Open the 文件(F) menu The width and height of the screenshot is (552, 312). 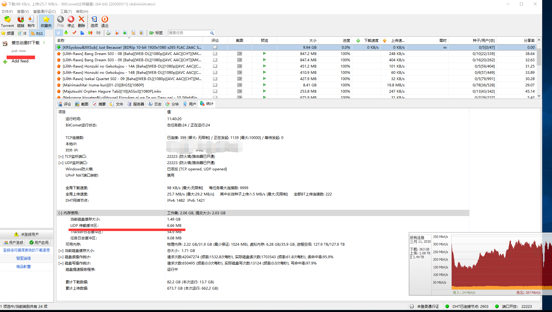[7, 12]
